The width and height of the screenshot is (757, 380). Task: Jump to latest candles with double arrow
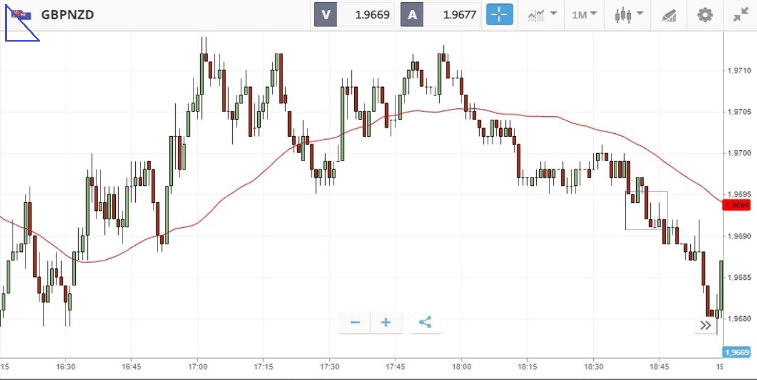click(706, 325)
